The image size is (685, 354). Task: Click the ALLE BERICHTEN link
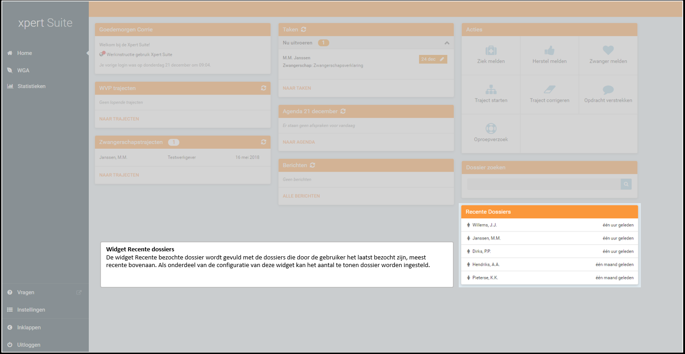(x=301, y=196)
